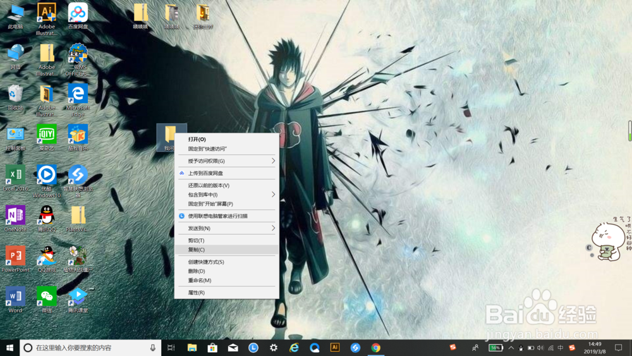Expand the 包含到库中(I) submenu

[226, 194]
